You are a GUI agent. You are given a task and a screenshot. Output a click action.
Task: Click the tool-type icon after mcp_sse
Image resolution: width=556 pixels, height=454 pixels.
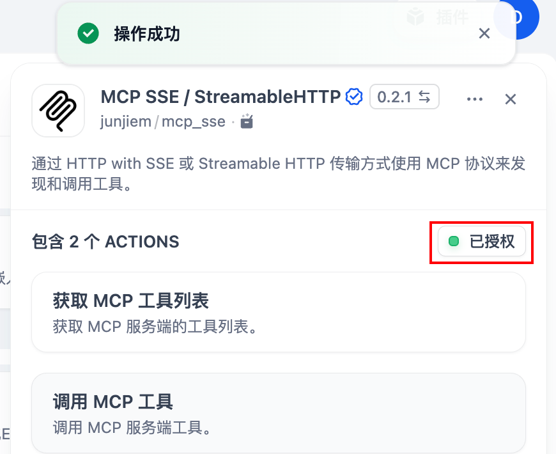pos(247,121)
